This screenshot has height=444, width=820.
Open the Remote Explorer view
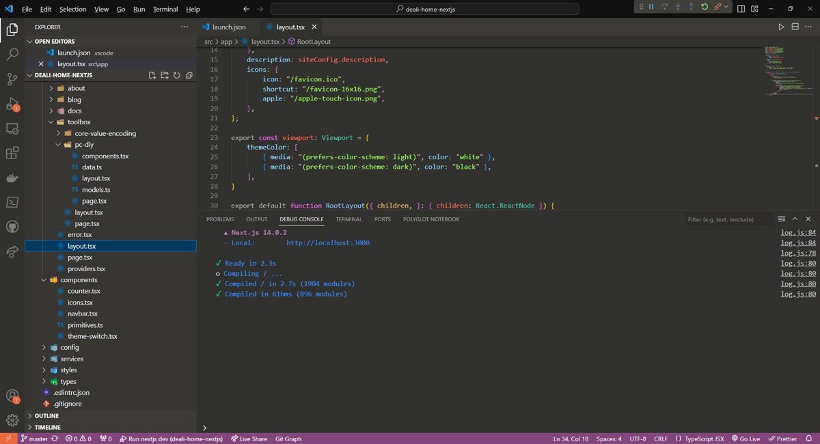pyautogui.click(x=12, y=128)
